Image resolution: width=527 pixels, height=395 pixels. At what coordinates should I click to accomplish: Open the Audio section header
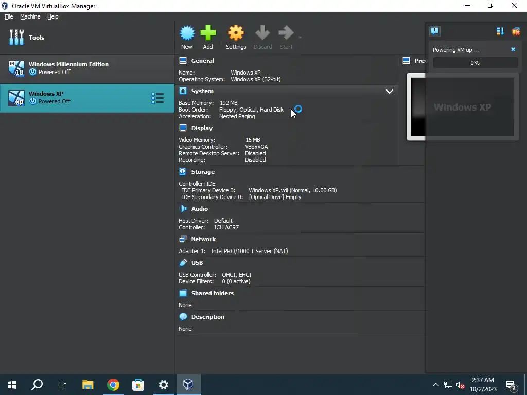pyautogui.click(x=200, y=209)
